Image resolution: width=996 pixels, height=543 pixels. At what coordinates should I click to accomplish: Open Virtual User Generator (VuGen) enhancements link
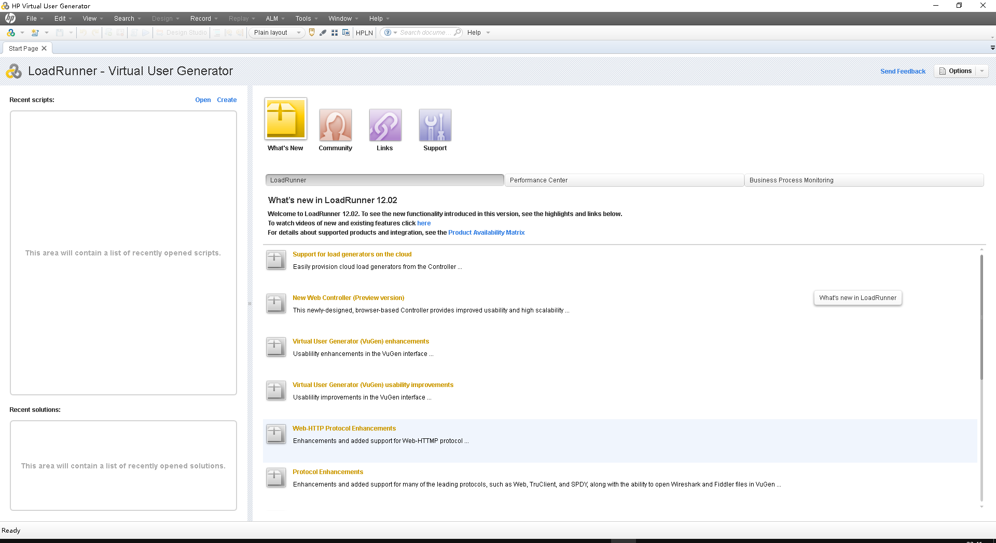(361, 341)
